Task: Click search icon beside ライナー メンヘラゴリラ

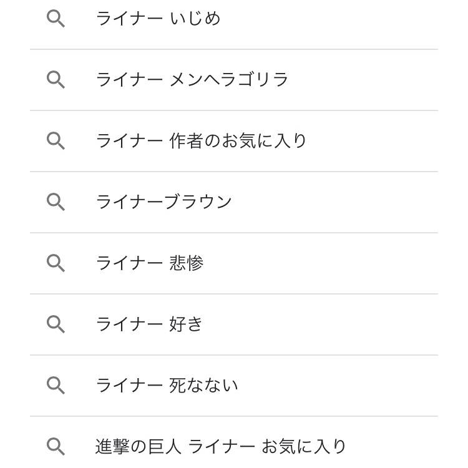Action: point(56,80)
